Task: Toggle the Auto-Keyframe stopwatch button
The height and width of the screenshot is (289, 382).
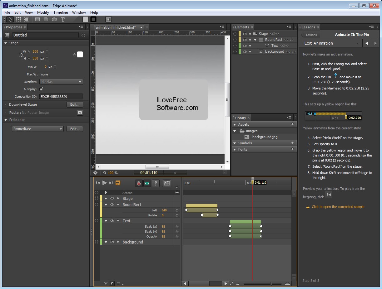Action: (x=139, y=183)
